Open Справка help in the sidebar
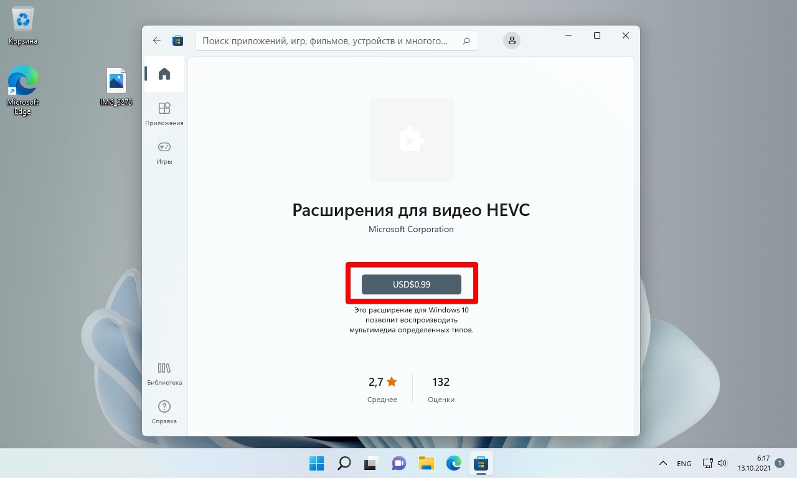The height and width of the screenshot is (478, 797). (x=164, y=412)
